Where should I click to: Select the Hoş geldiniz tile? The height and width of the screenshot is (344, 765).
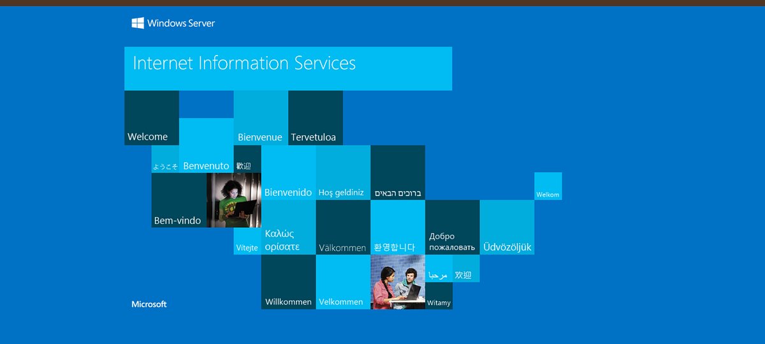point(343,172)
